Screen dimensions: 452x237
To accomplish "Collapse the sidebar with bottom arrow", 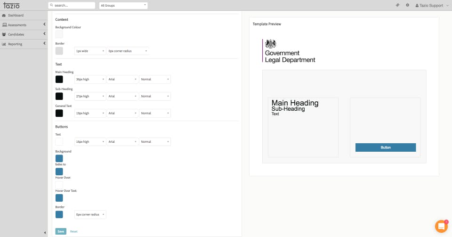I will click(45, 232).
